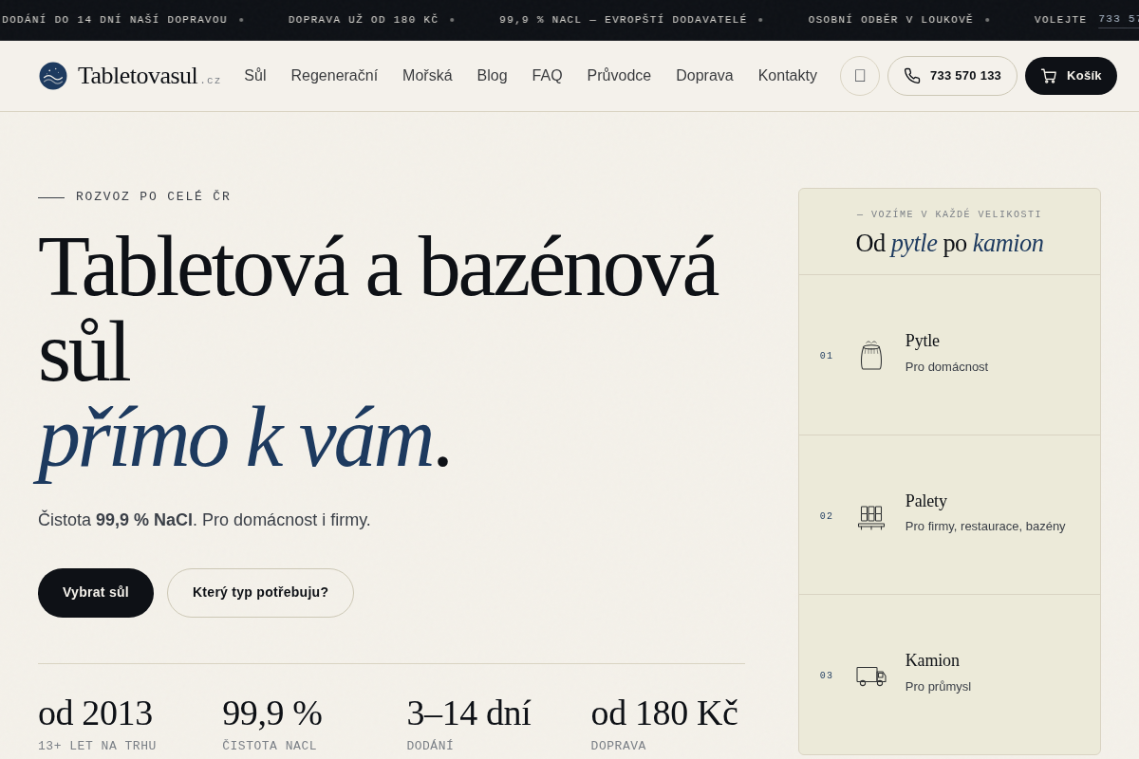Click 'Od pytle po kamion' card title
Screen dimensions: 1139x759
[949, 243]
